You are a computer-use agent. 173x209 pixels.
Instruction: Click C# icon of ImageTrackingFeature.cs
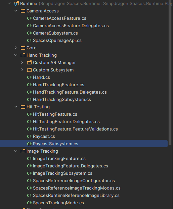[29, 158]
